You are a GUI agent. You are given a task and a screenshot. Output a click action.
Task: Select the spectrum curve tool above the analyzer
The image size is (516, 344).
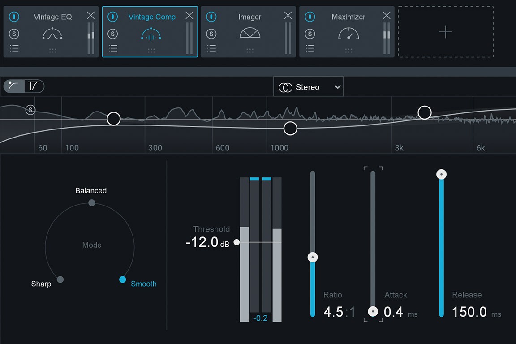[13, 86]
